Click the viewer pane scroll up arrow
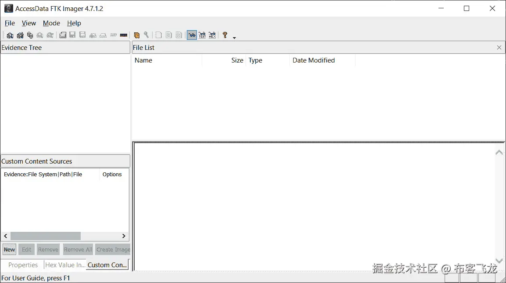 click(x=499, y=153)
